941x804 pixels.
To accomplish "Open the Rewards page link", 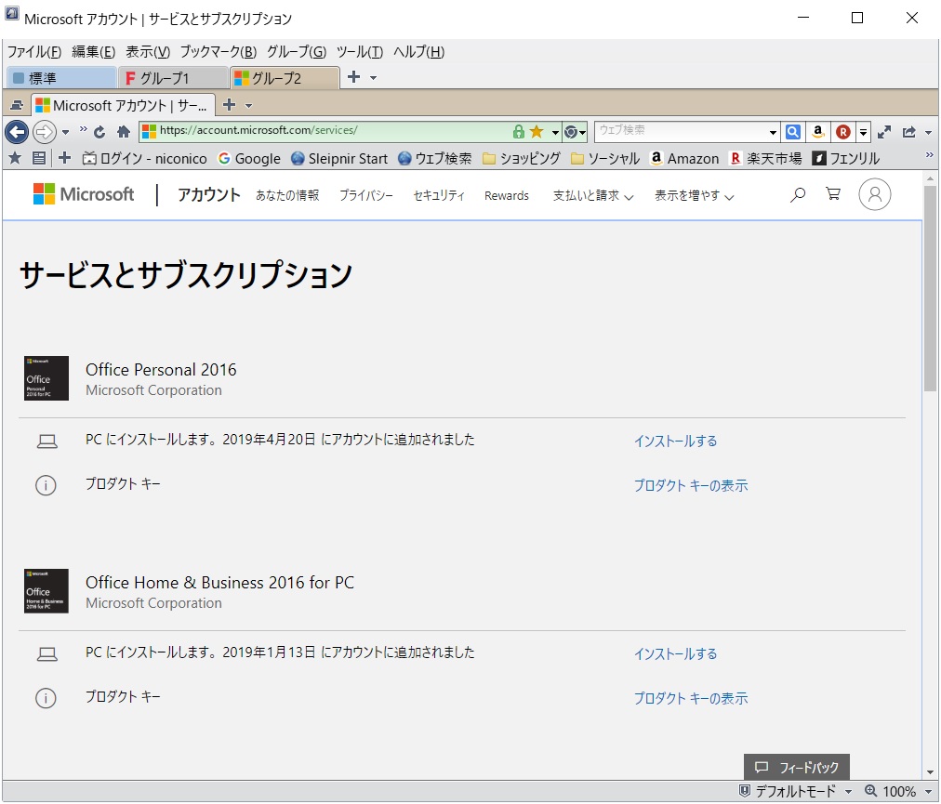I will [x=507, y=195].
